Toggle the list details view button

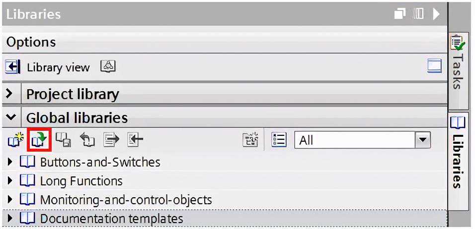click(279, 140)
